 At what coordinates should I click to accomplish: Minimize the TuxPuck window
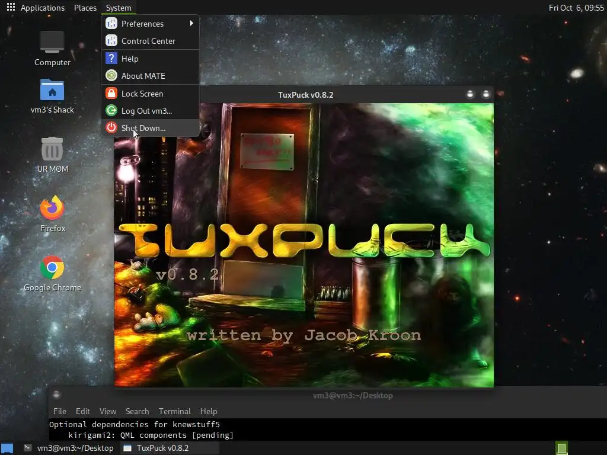pyautogui.click(x=470, y=94)
